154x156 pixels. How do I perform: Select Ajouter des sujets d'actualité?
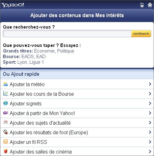77,123
